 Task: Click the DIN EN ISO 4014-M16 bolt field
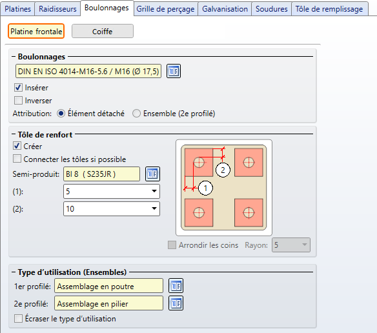coord(88,71)
